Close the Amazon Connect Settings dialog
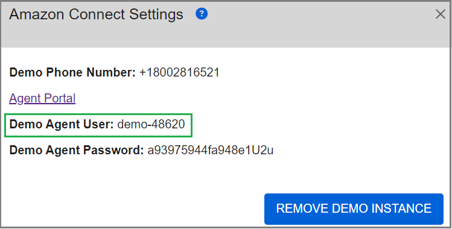The image size is (452, 229). pos(440,14)
